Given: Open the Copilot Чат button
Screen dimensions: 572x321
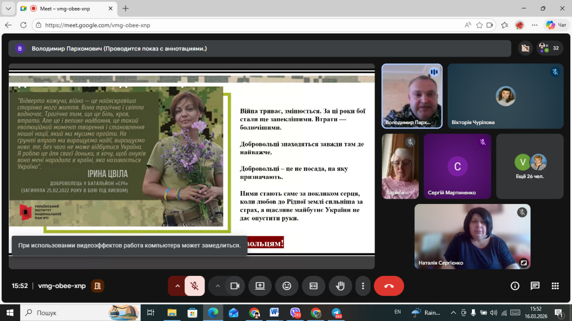Looking at the screenshot, I should tap(556, 25).
